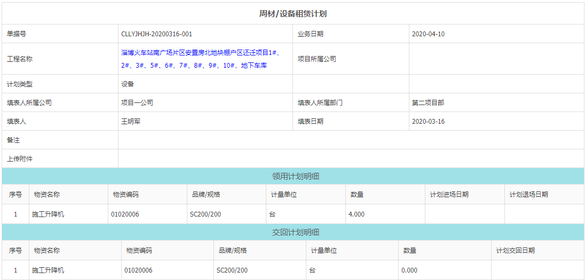Click the 计划交回日期 column header
The height and width of the screenshot is (280, 585).
tap(515, 250)
